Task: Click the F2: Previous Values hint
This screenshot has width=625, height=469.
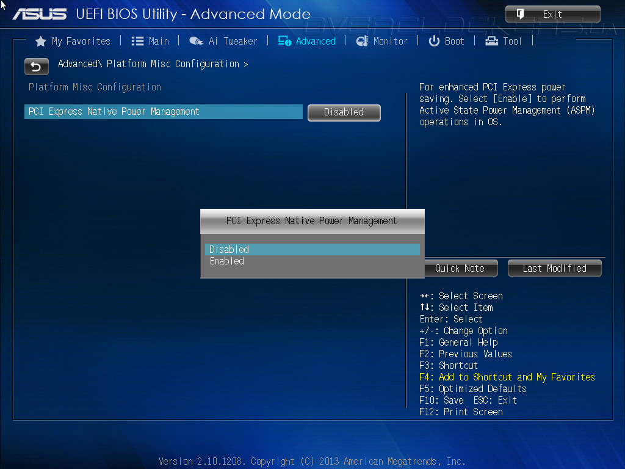Action: (x=466, y=354)
